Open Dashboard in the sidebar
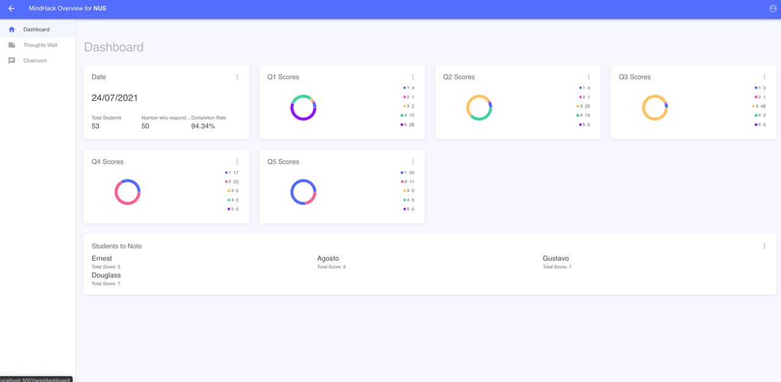This screenshot has width=781, height=382. point(37,29)
